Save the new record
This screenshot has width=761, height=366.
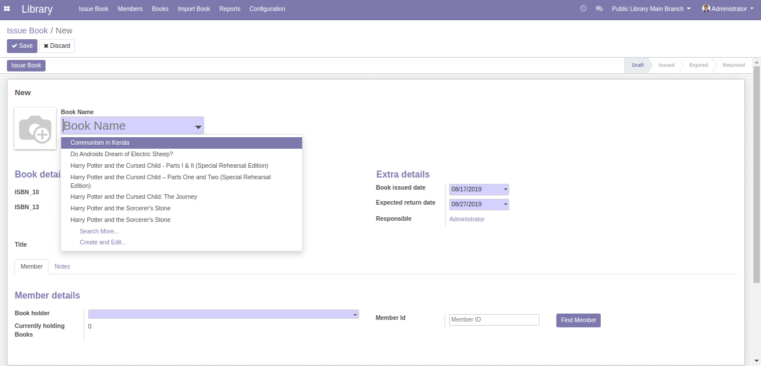point(22,46)
